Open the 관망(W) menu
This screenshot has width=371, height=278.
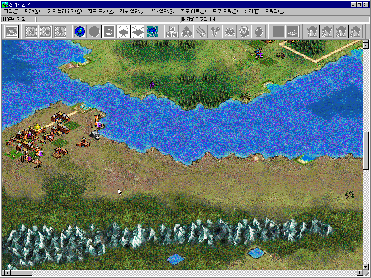[32, 11]
